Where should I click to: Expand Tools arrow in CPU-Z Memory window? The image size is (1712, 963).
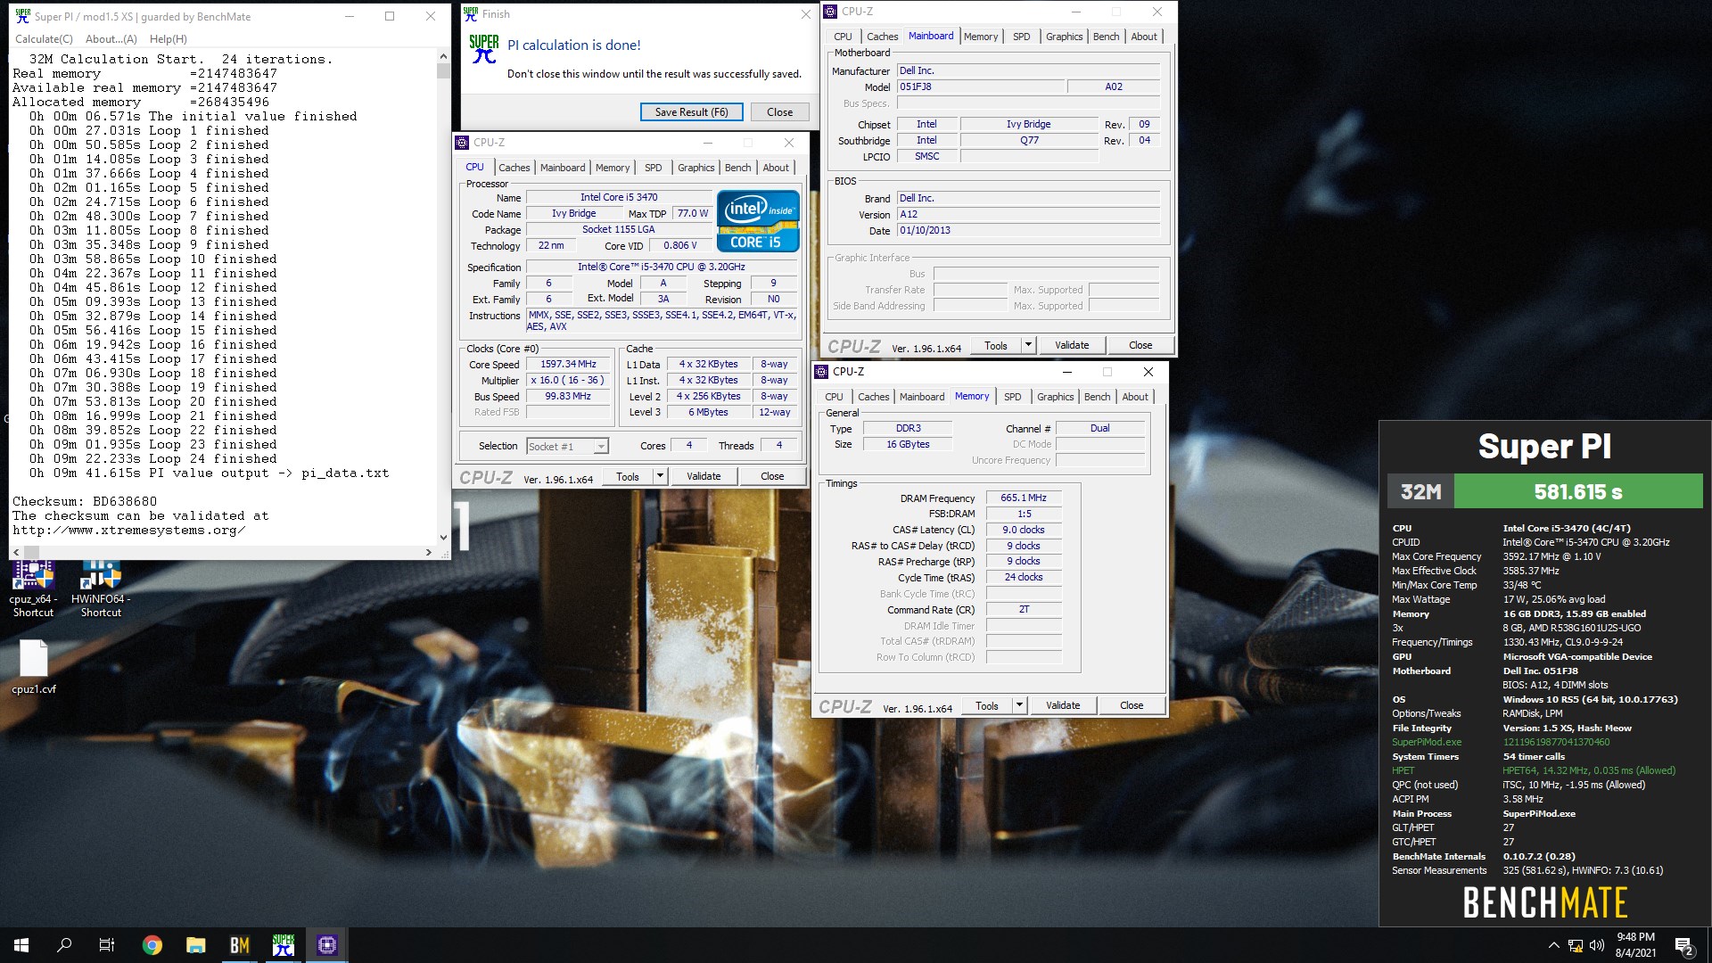coord(1019,705)
